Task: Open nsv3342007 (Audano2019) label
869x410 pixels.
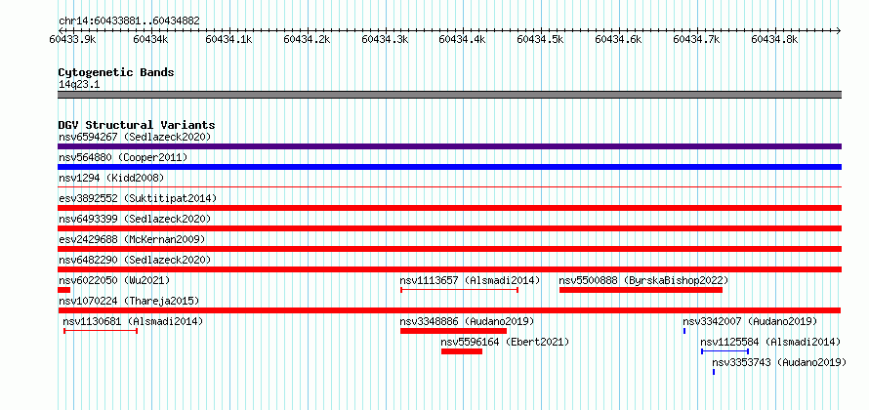Action: point(750,321)
